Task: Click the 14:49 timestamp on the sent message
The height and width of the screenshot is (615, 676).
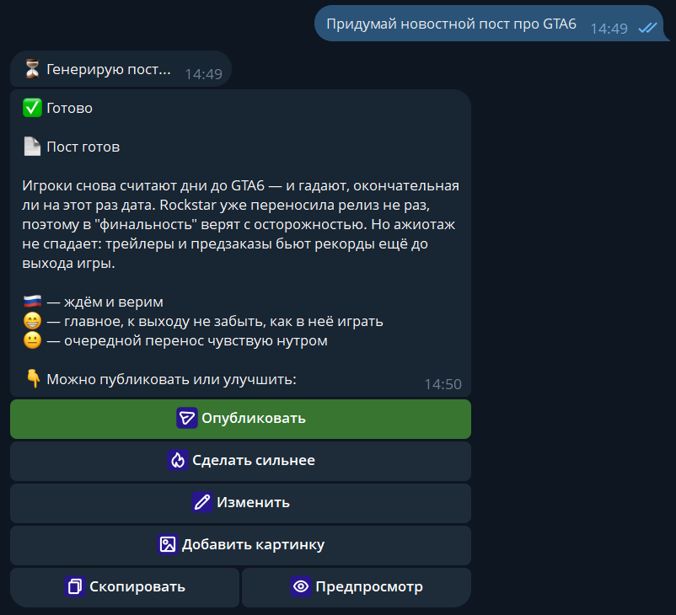Action: (x=609, y=29)
